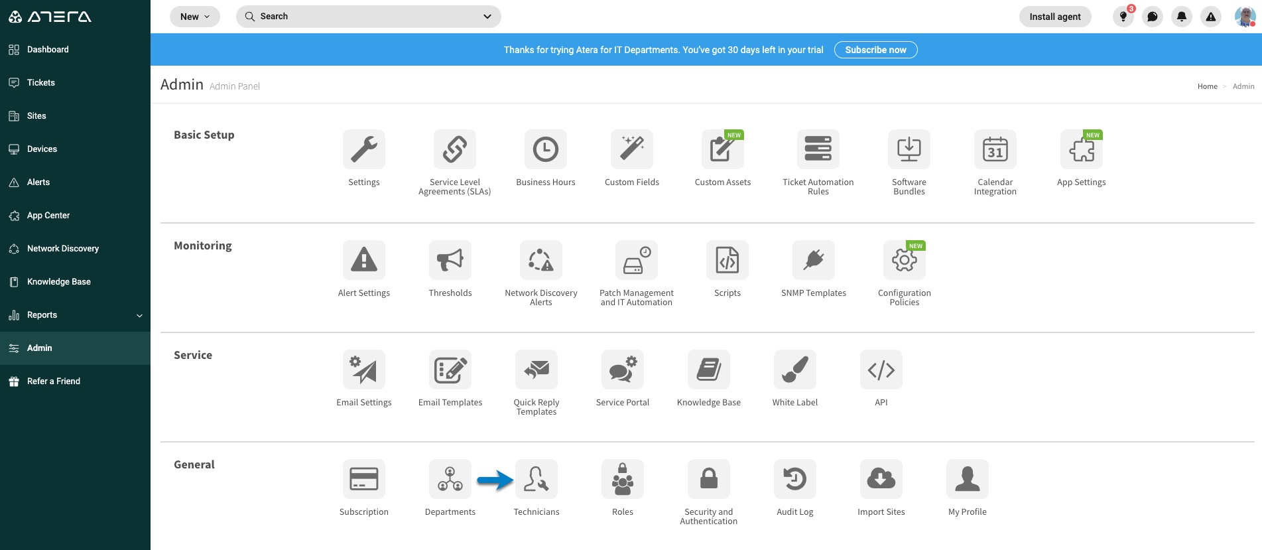Go to Dashboard in sidebar
This screenshot has width=1262, height=550.
coord(75,50)
